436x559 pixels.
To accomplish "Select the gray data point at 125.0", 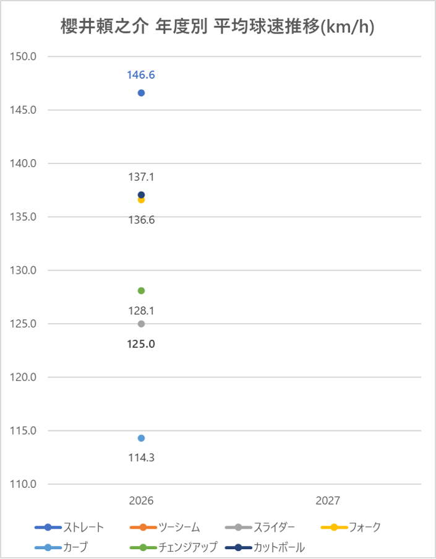I will coord(141,324).
